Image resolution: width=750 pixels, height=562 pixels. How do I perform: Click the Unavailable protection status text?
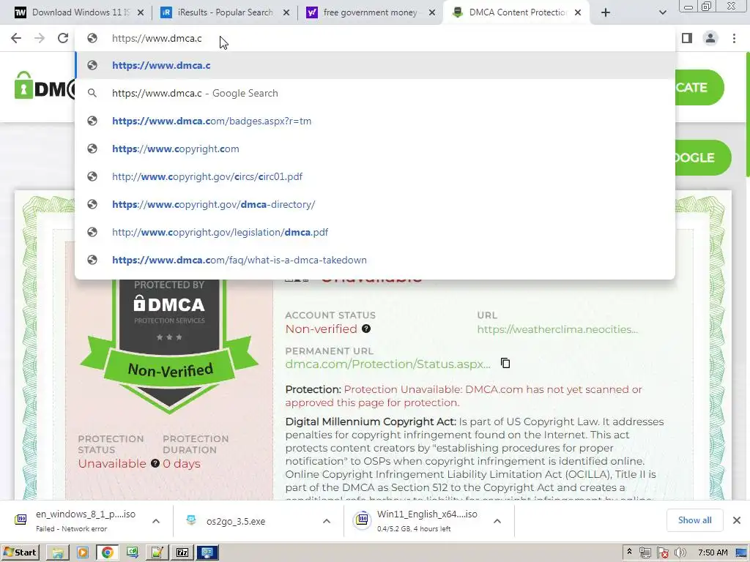coord(112,463)
